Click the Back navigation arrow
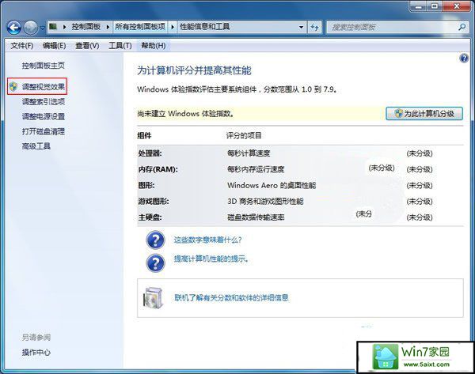The height and width of the screenshot is (374, 475). (14, 28)
